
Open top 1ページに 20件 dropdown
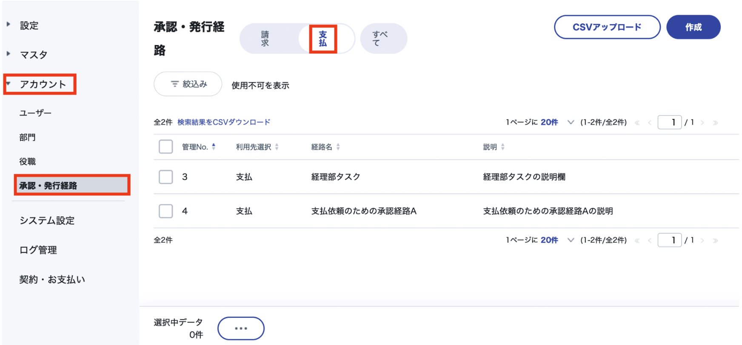click(x=557, y=122)
